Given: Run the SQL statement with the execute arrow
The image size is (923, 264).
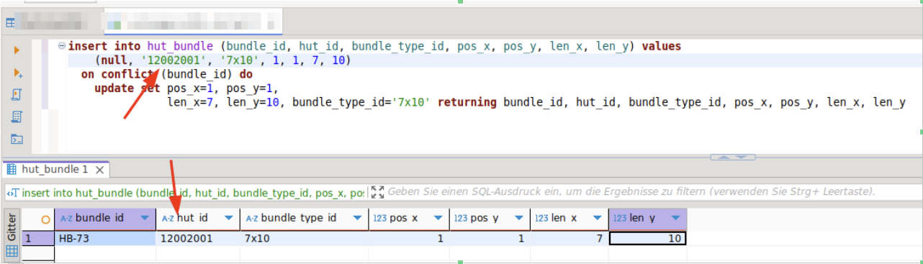Looking at the screenshot, I should [17, 50].
